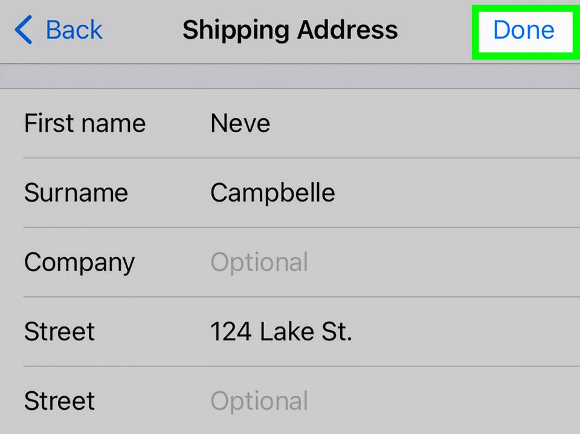580x434 pixels.
Task: Click the gray spacer strip below the navigation bar
Action: pos(290,76)
